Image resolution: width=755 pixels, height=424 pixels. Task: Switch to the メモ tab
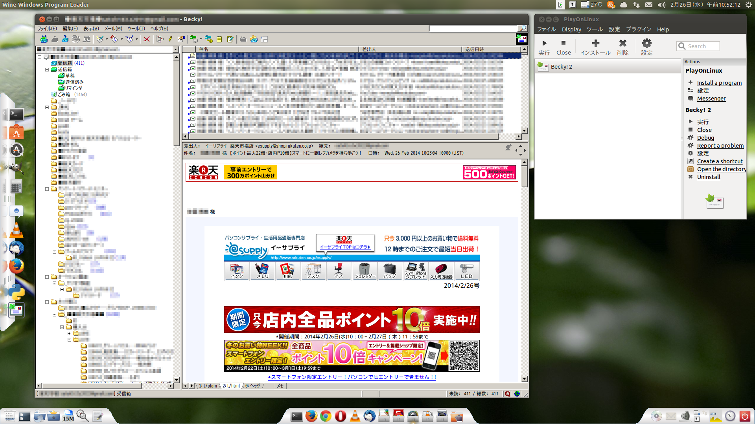click(x=280, y=386)
